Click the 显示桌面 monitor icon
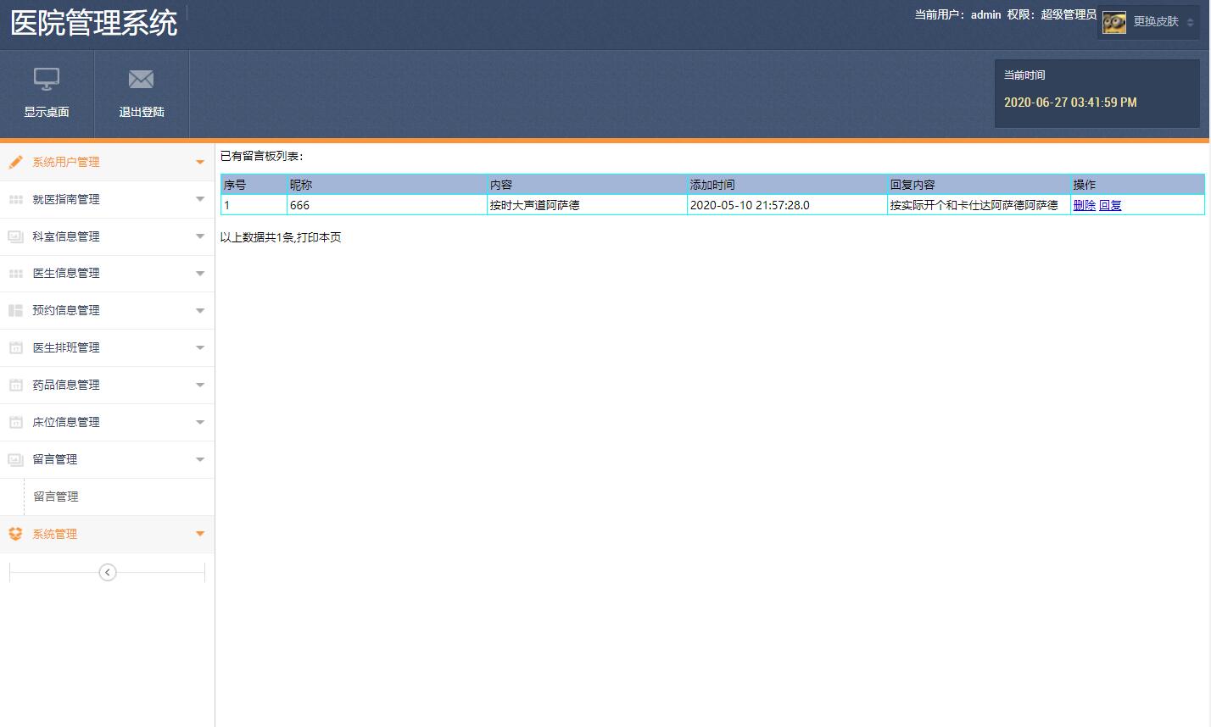1211x727 pixels. coord(47,78)
